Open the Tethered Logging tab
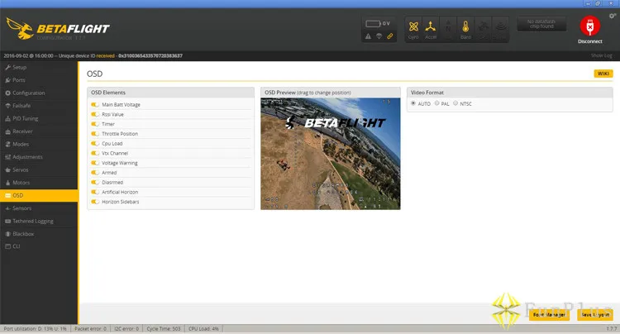Image resolution: width=620 pixels, height=334 pixels. [x=39, y=222]
